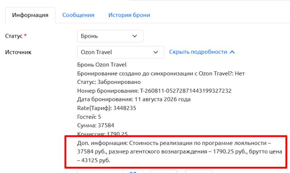Switch to the Сообщения tab

pos(78,15)
